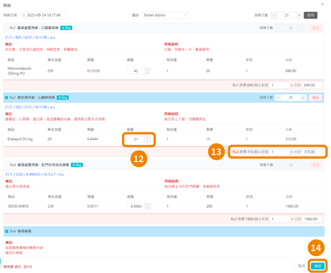
Task: Click the 4.5kg weight tag on Rx2
Action: [x=63, y=98]
